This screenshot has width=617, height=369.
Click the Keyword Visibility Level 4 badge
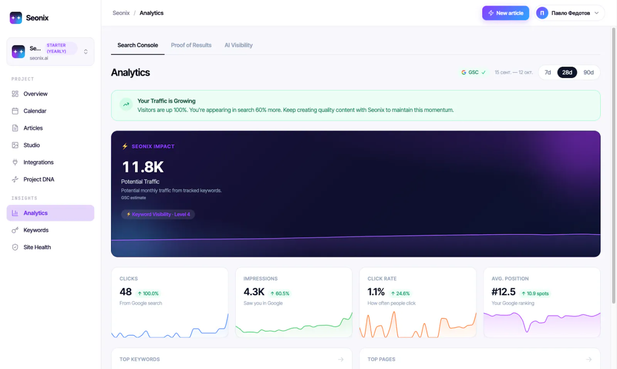[158, 214]
